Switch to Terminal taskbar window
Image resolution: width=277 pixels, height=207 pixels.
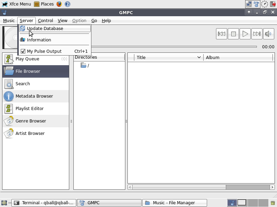tap(44, 203)
